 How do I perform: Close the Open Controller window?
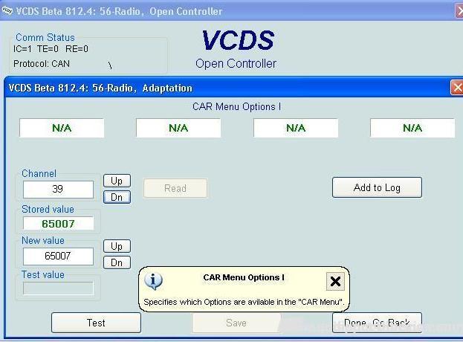click(459, 11)
